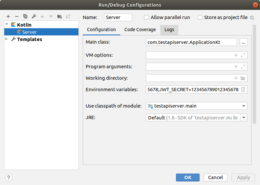Enable Allow parallel run checkbox
260x185 pixels.
[146, 17]
